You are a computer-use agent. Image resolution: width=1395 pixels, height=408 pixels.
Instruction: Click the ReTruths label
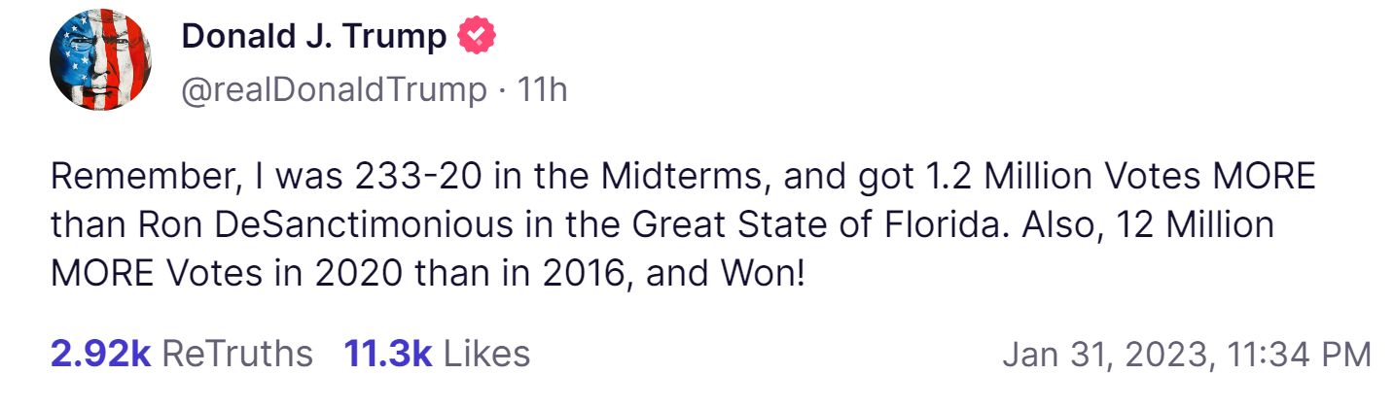236,354
